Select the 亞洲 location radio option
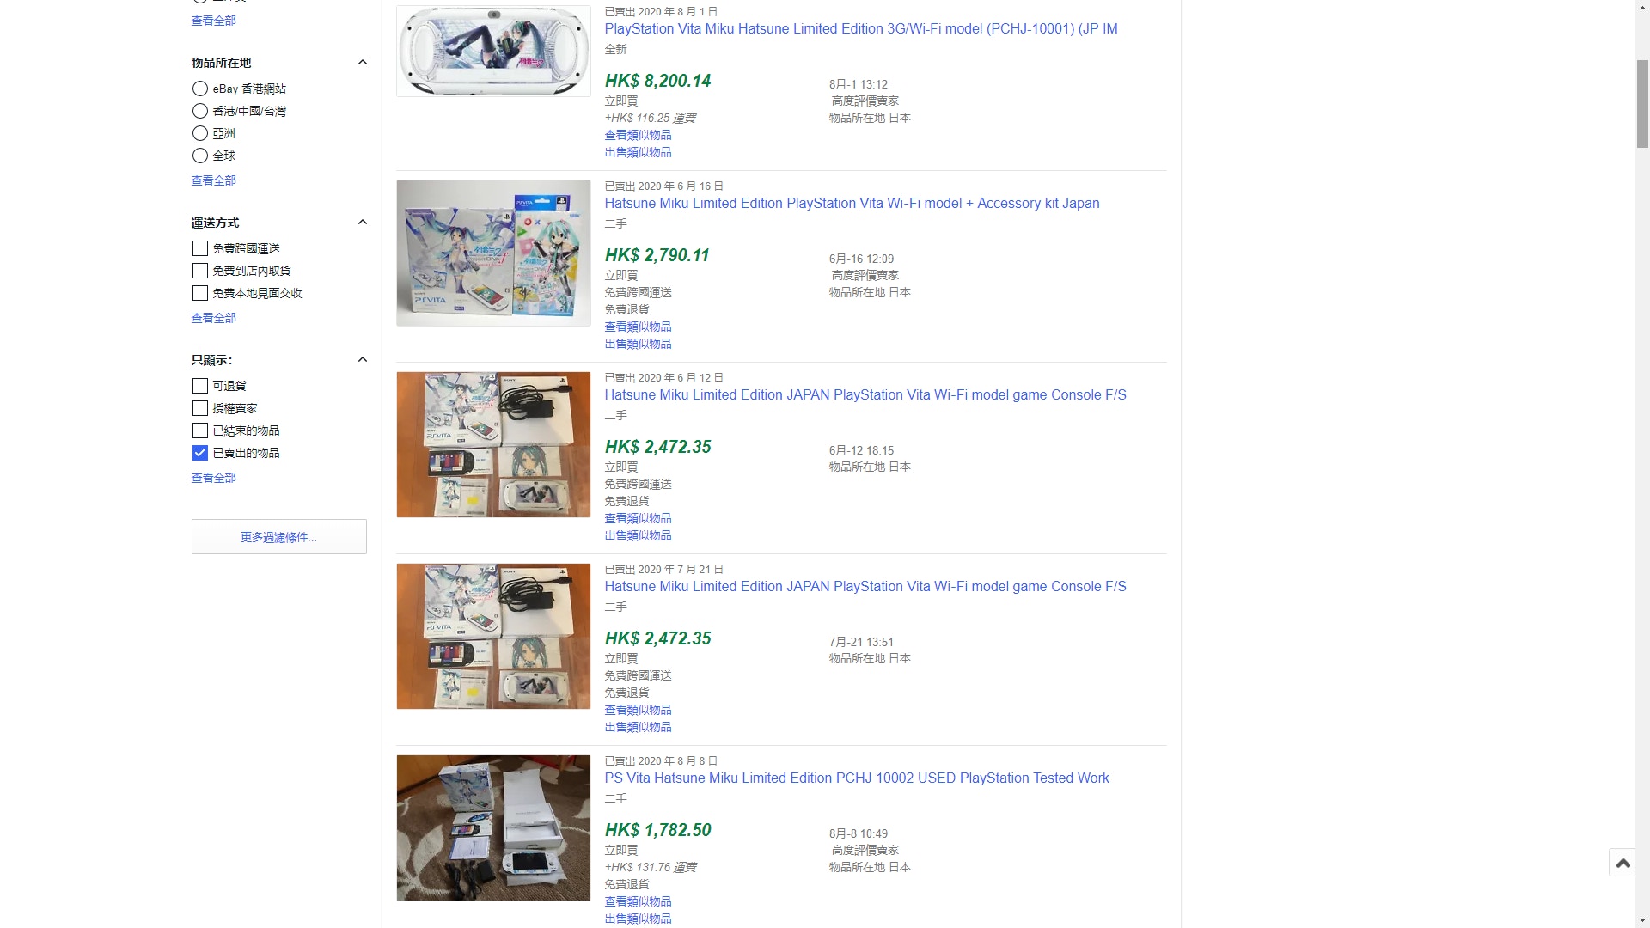The image size is (1650, 928). [200, 133]
